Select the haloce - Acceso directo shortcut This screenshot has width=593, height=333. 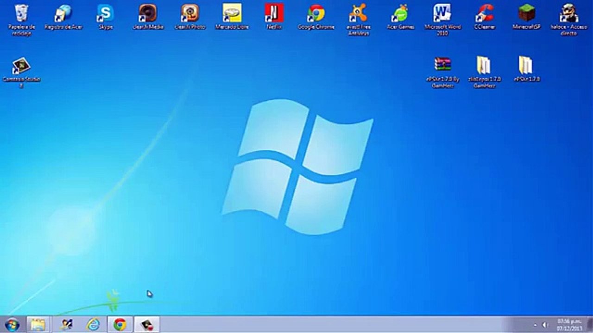click(568, 19)
